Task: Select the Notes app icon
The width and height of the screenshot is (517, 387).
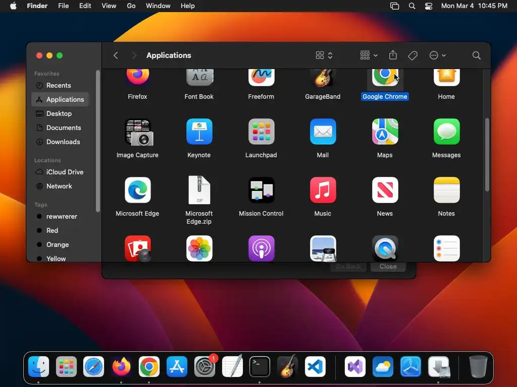Action: coord(446,190)
